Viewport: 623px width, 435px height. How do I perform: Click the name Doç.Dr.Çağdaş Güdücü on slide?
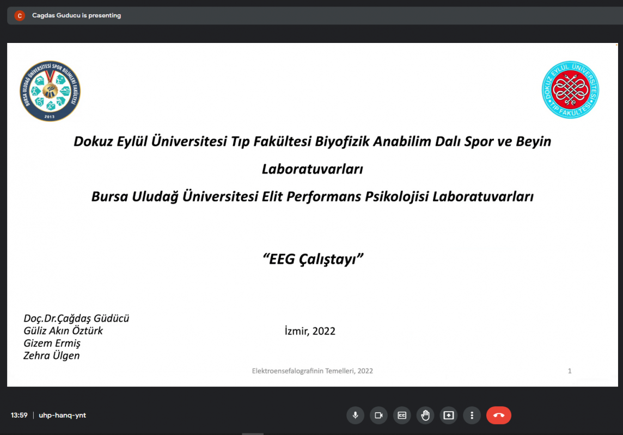(76, 318)
